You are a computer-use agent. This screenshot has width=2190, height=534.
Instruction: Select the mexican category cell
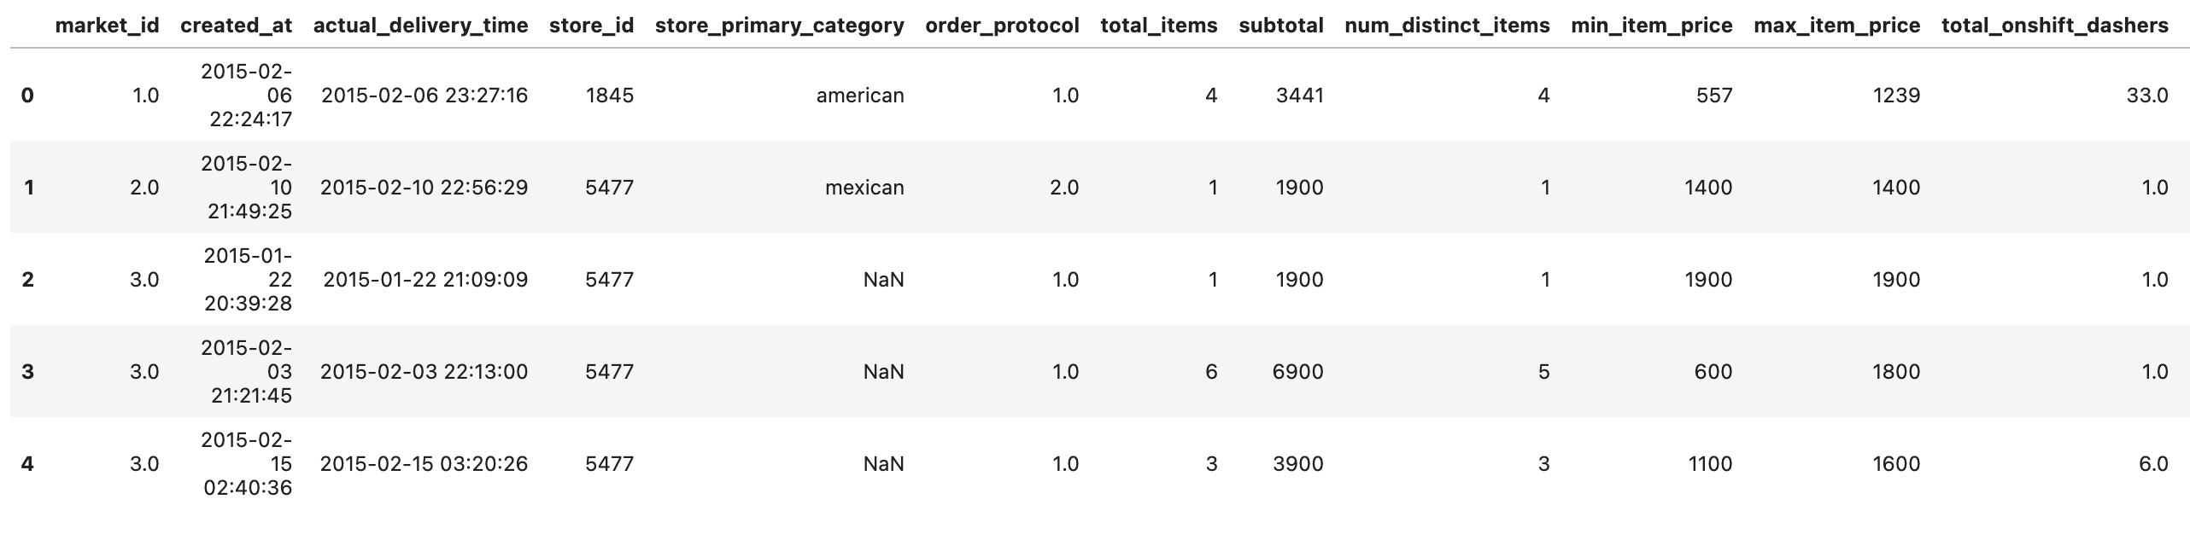[864, 188]
